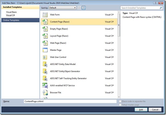This screenshot has height=115, width=166.
Task: Toggle Place code in separate file
Action: (x=120, y=101)
